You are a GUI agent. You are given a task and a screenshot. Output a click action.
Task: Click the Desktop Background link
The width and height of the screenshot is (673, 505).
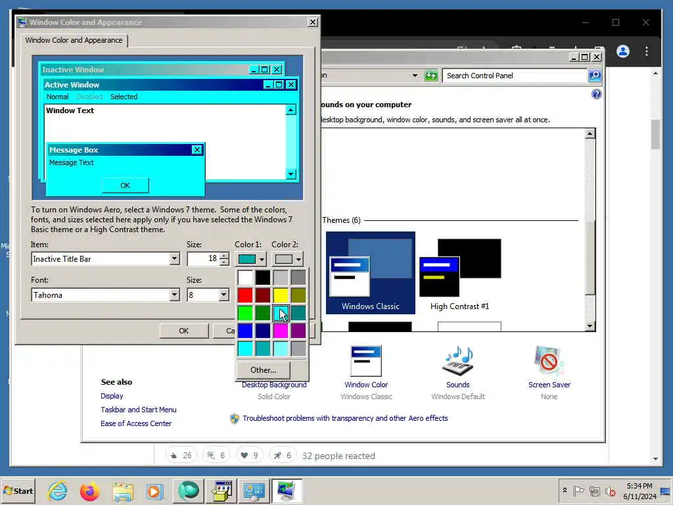pos(274,385)
